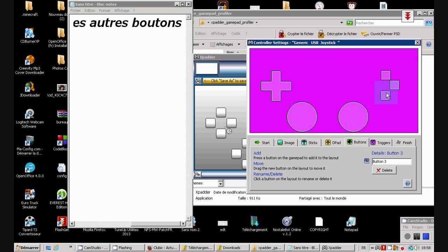Click the Add instruction heading

257,153
